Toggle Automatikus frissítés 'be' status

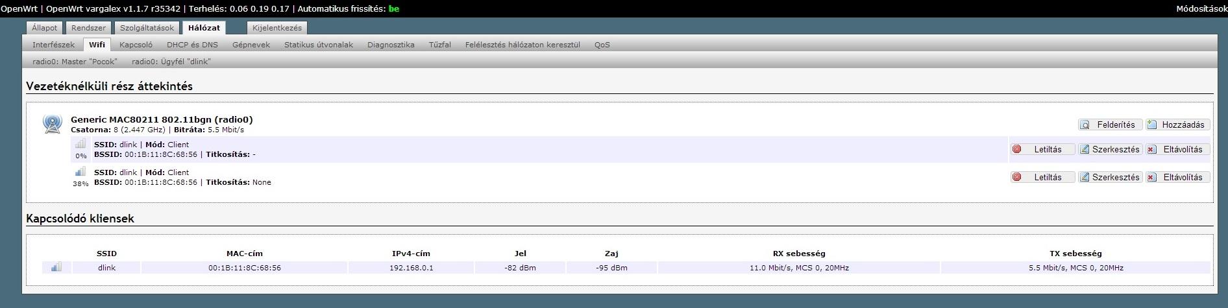click(x=393, y=8)
